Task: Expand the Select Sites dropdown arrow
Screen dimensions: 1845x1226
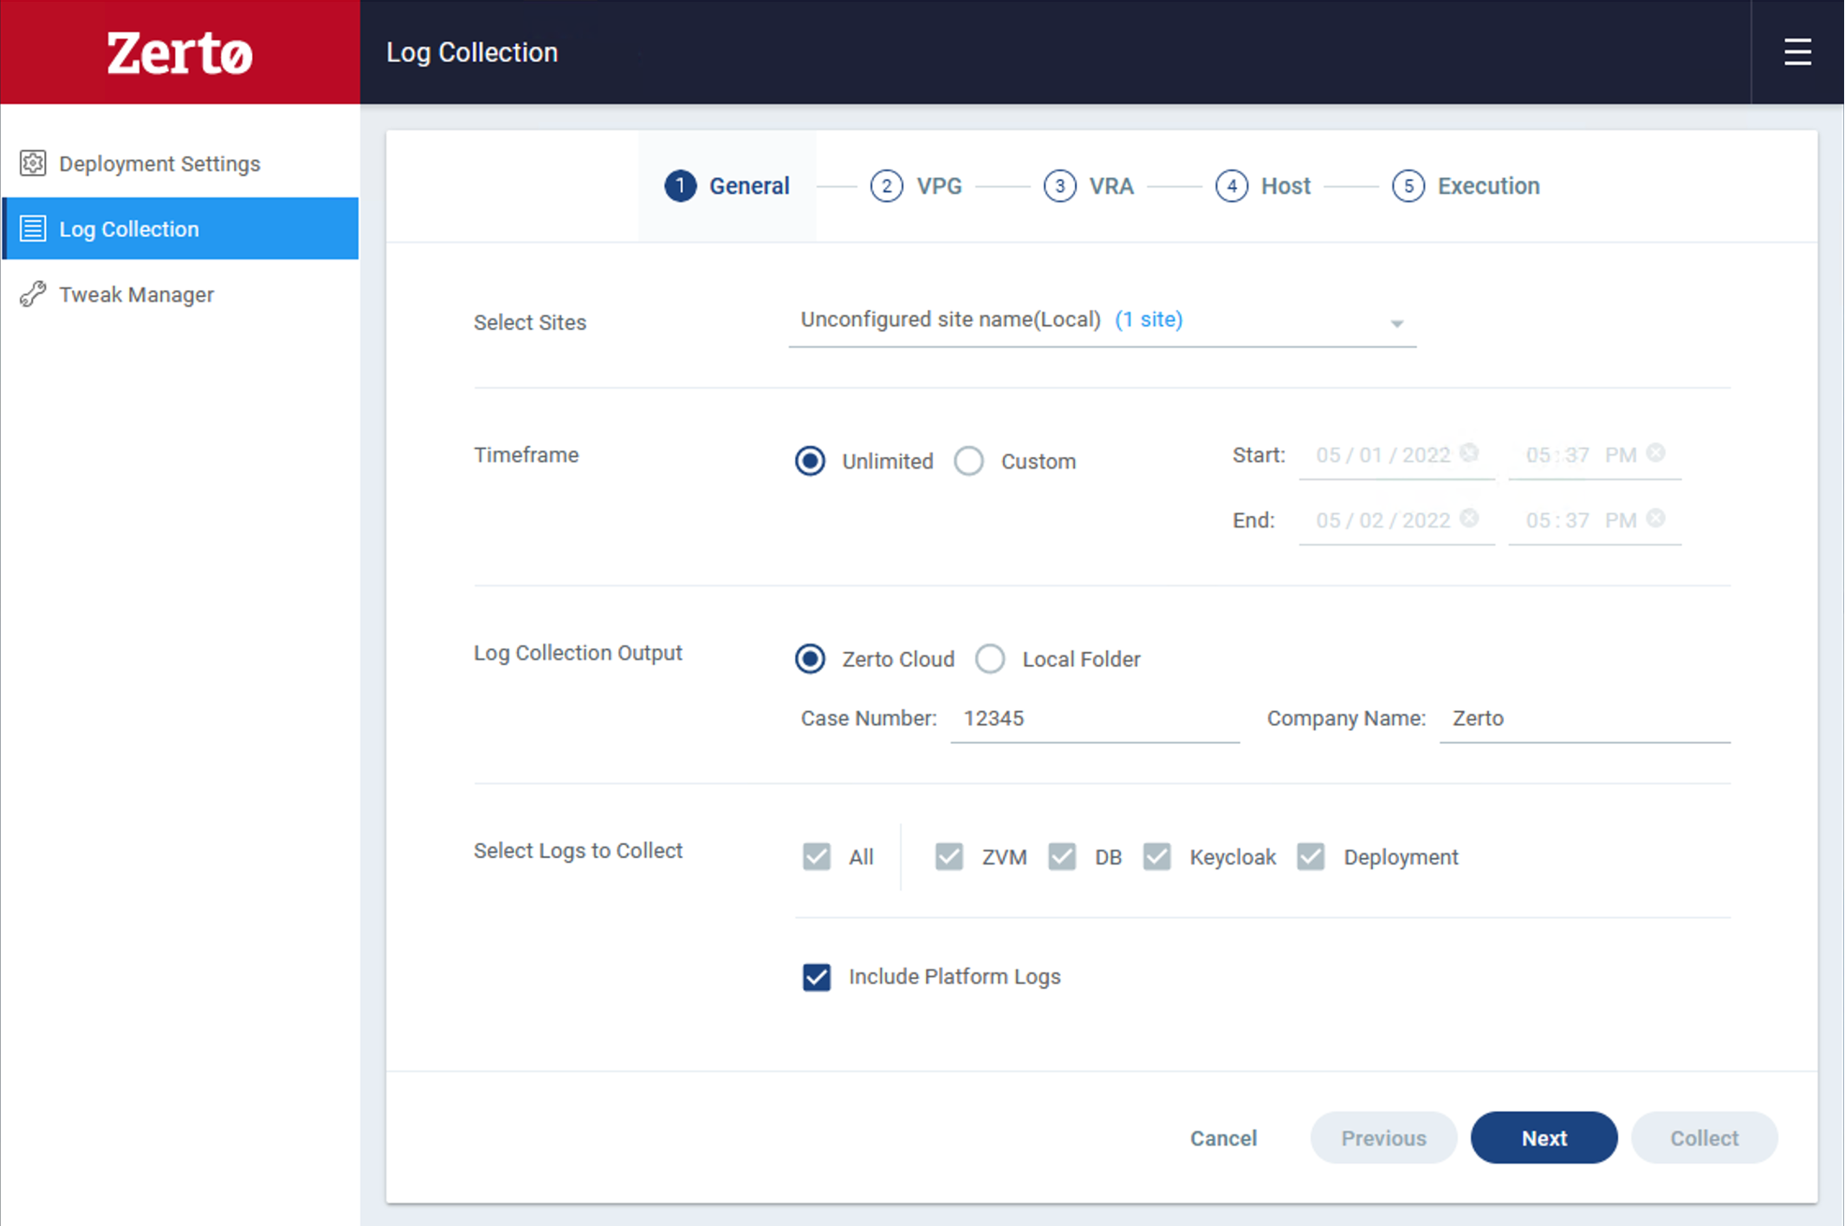Action: coord(1396,323)
